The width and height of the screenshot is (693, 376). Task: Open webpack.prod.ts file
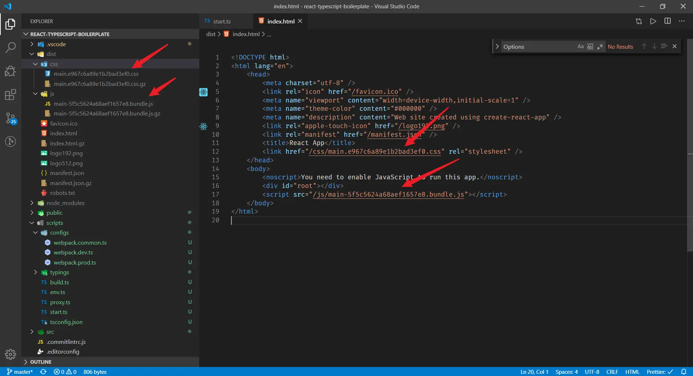point(75,263)
